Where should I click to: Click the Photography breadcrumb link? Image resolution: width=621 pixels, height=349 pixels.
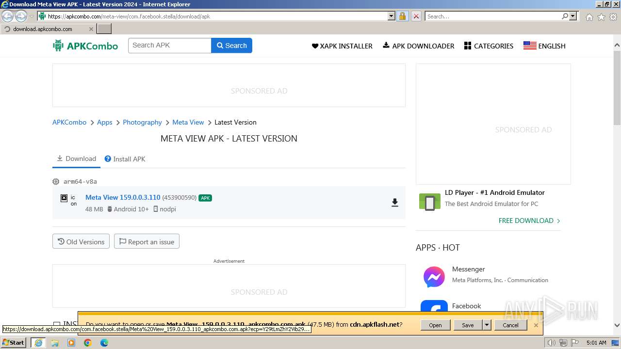tap(142, 122)
